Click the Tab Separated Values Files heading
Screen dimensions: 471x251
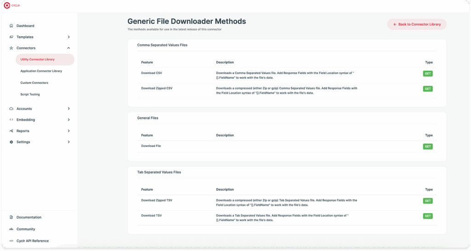[159, 172]
